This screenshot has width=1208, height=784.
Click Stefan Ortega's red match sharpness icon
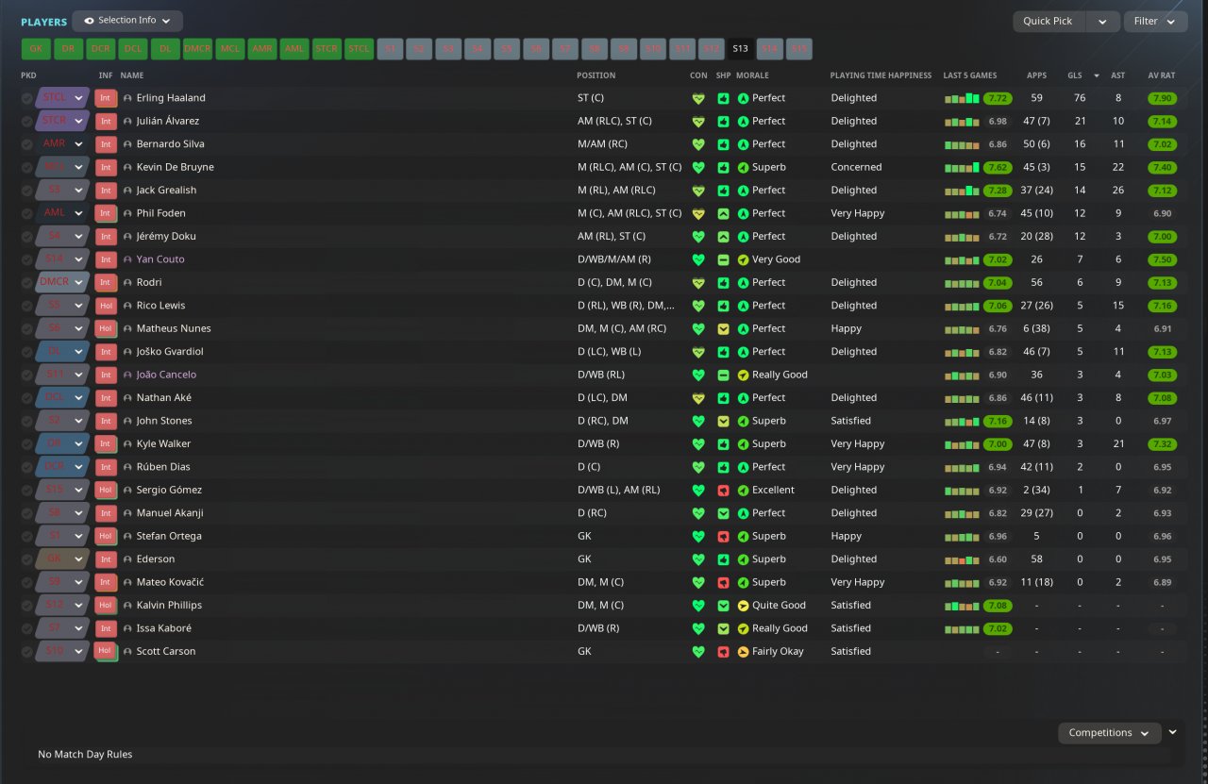coord(723,536)
